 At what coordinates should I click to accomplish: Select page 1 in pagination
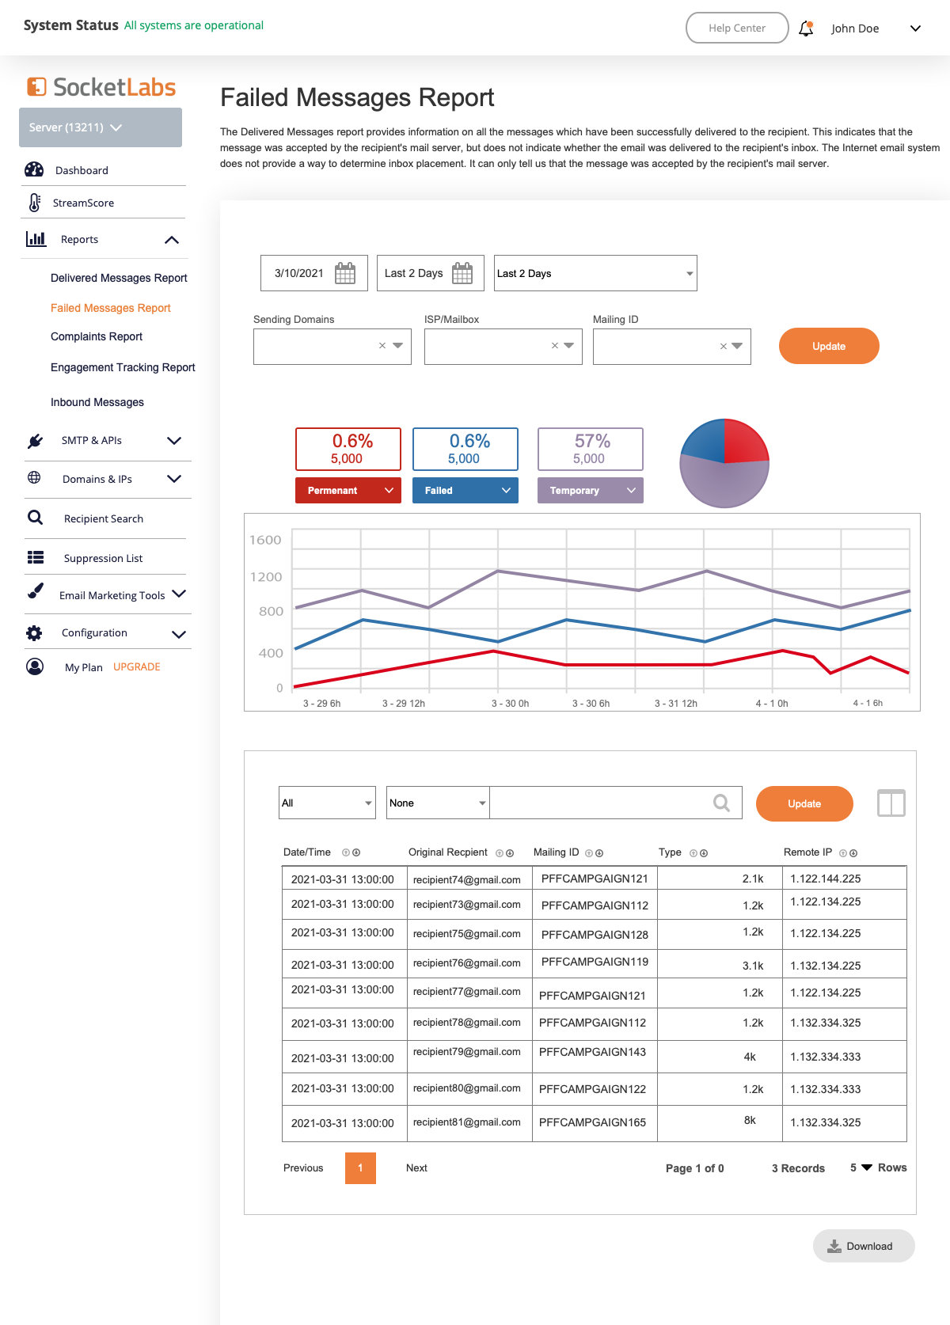coord(360,1167)
